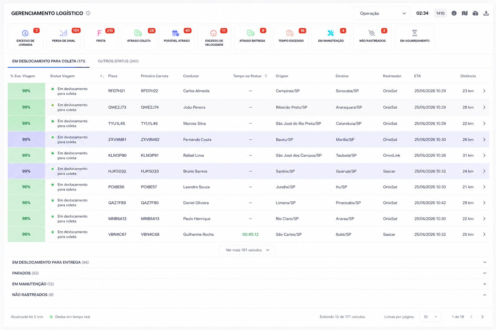Viewport: 496px width, 330px height.
Task: Expand the Em Deslocamento para Entrega section
Action: click(x=248, y=262)
